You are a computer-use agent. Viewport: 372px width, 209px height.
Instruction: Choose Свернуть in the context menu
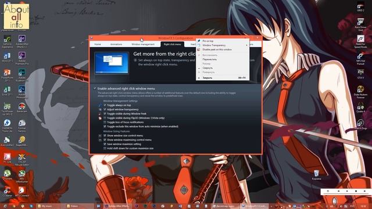223,68
